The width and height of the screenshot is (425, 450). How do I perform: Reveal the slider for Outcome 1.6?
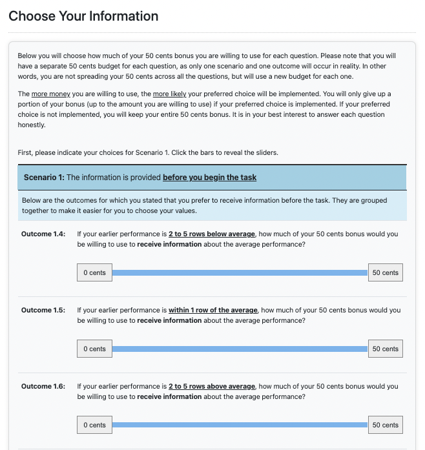click(x=240, y=425)
